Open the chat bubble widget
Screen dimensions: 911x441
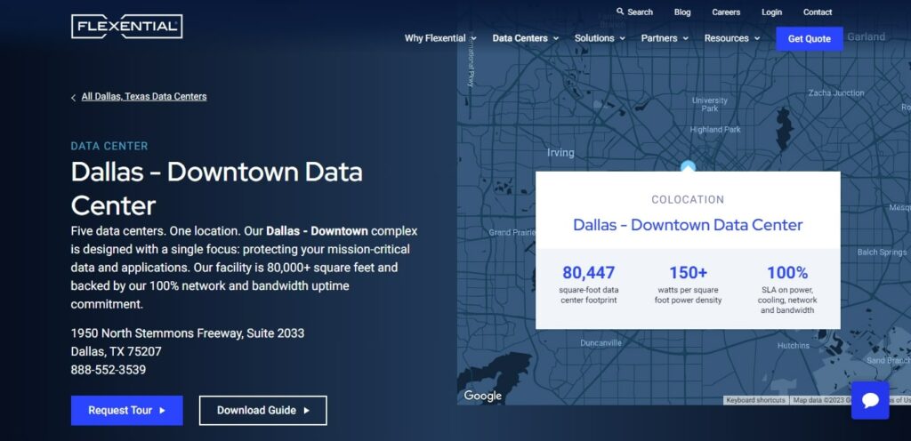pyautogui.click(x=870, y=400)
